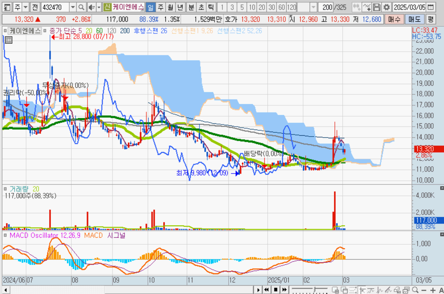This screenshot has width=444, height=294.
Task: Open the calendar date picker icon
Action: pyautogui.click(x=431, y=7)
